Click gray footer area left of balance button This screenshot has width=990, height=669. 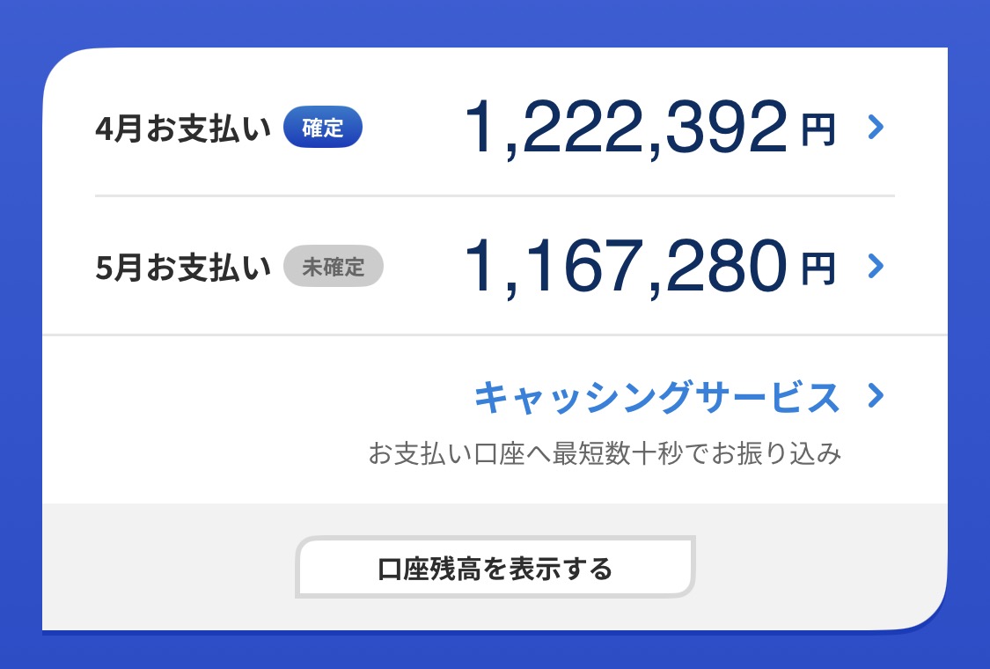coord(167,567)
